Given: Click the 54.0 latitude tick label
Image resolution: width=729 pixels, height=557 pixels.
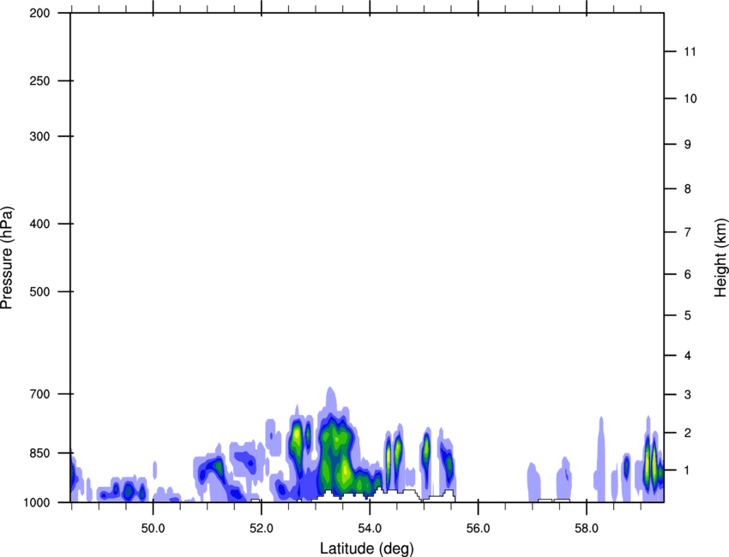Looking at the screenshot, I should [370, 529].
